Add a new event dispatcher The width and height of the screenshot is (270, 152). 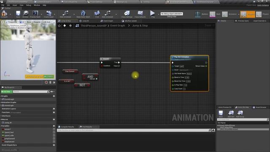(54, 145)
